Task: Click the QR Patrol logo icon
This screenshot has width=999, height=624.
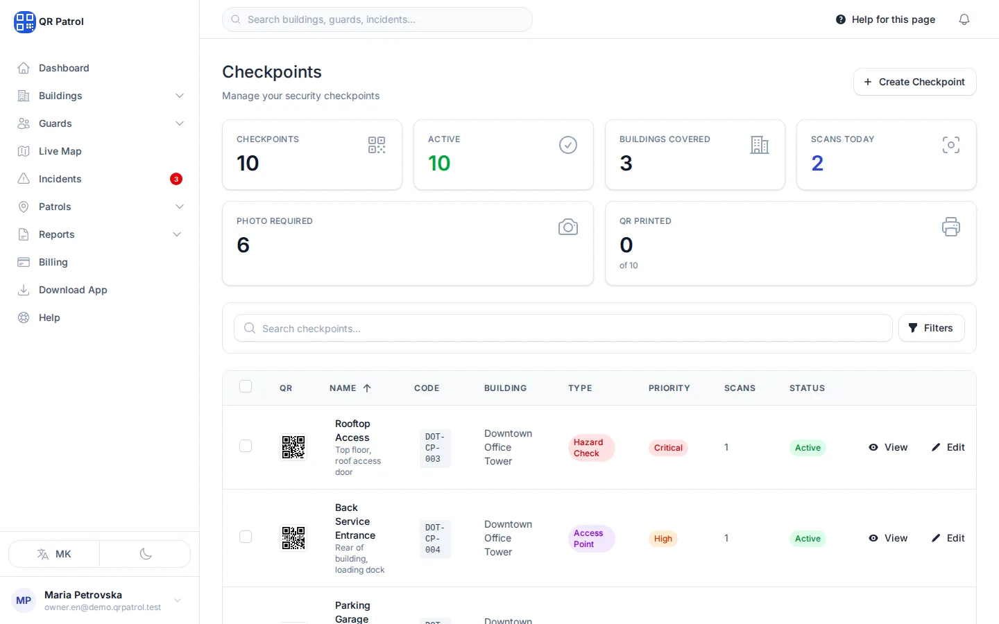Action: point(24,21)
